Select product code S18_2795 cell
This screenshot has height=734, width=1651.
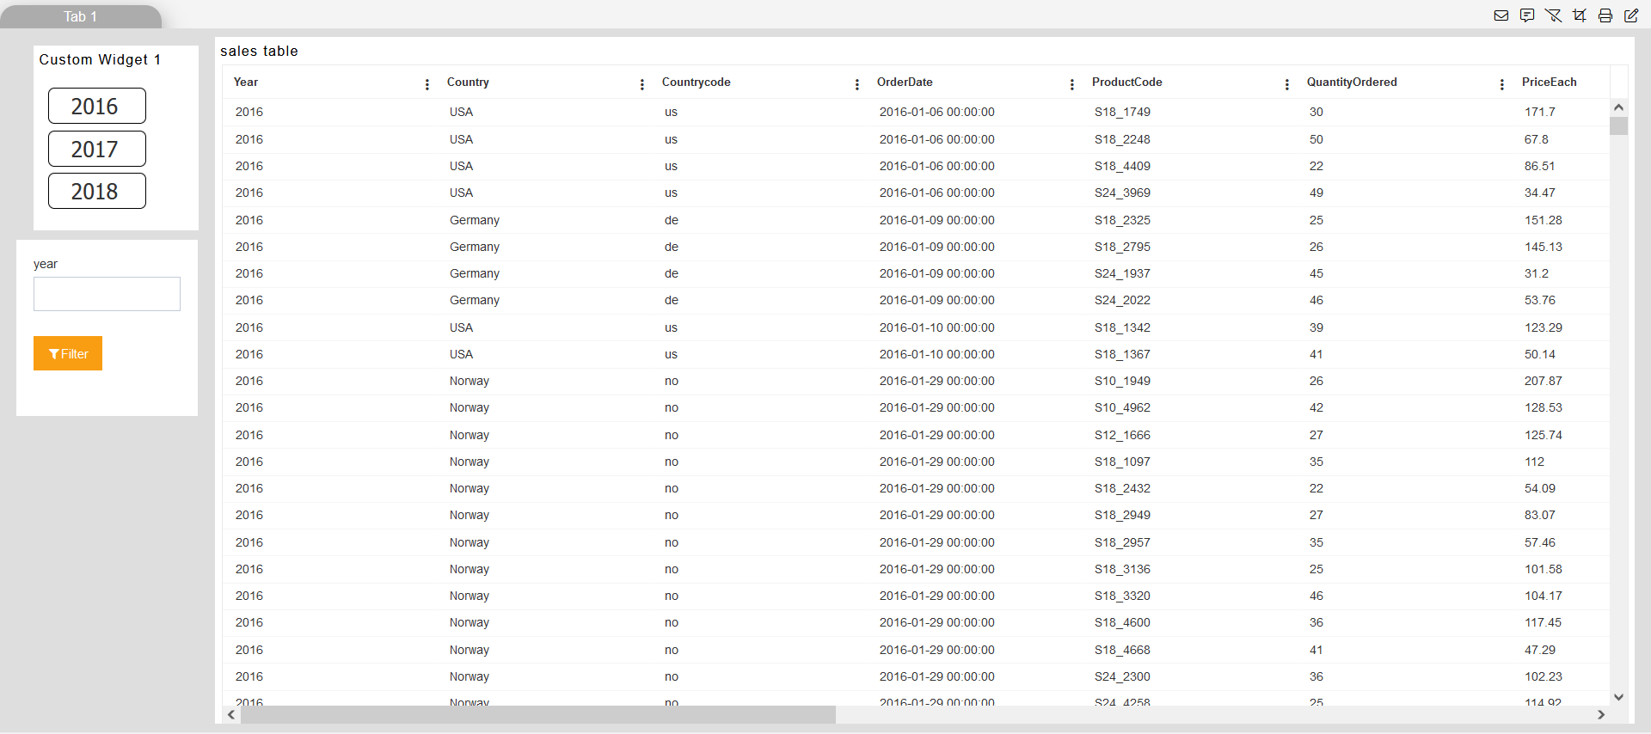coord(1122,247)
